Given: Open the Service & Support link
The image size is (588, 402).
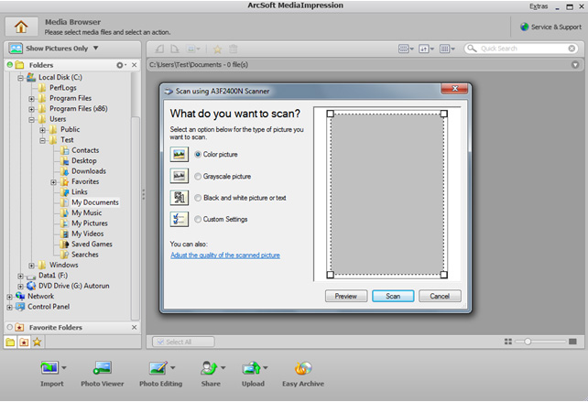Looking at the screenshot, I should click(x=556, y=27).
